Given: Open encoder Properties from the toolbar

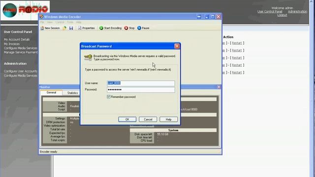Looking at the screenshot, I should [86, 28].
